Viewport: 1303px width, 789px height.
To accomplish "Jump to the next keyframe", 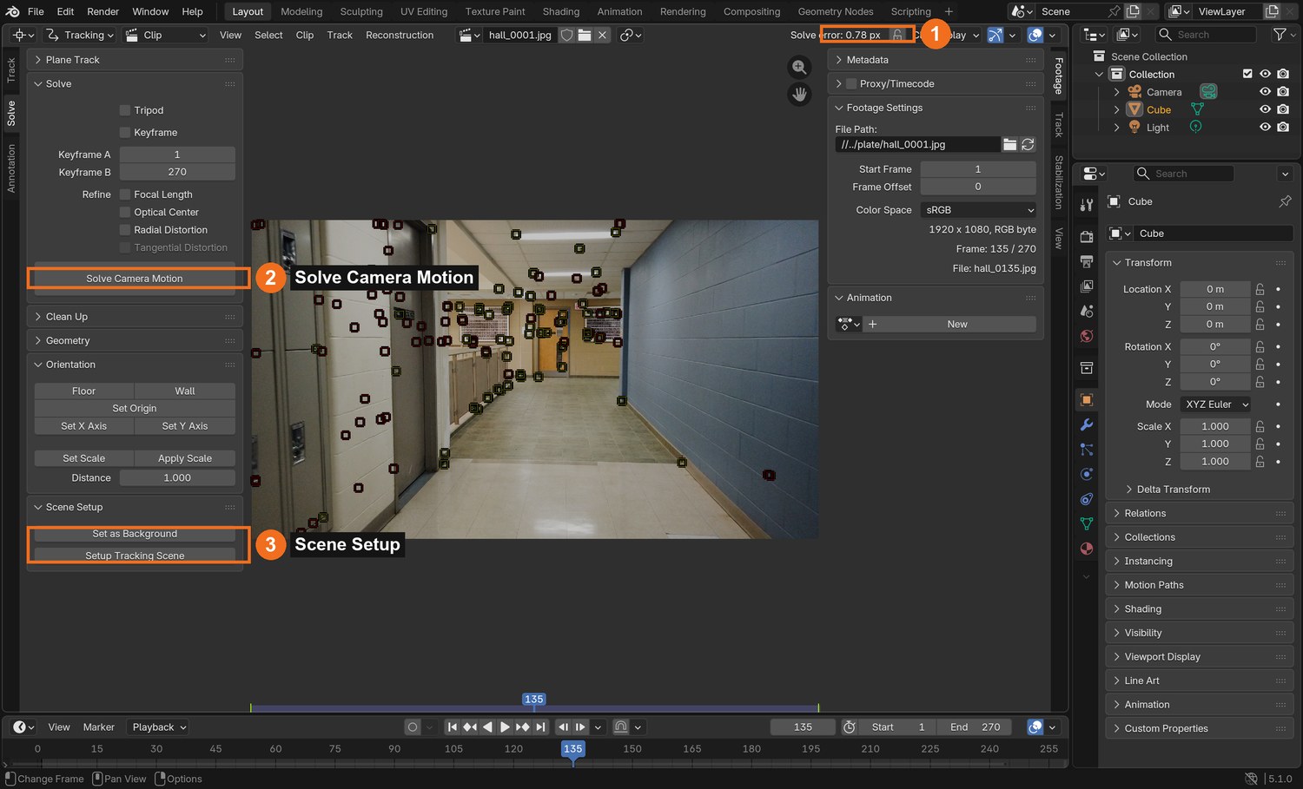I will click(522, 727).
